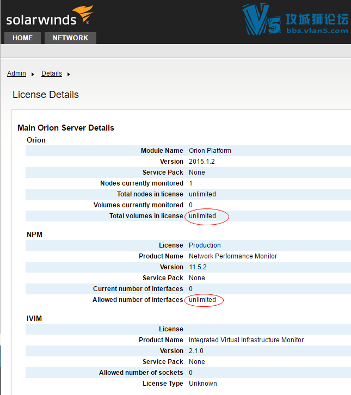Go to Details breadcrumb link
Image resolution: width=351 pixels, height=395 pixels.
coord(52,73)
